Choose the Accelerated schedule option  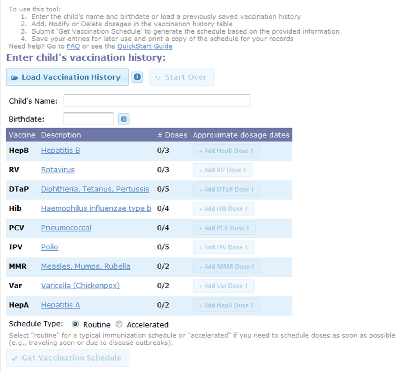119,324
